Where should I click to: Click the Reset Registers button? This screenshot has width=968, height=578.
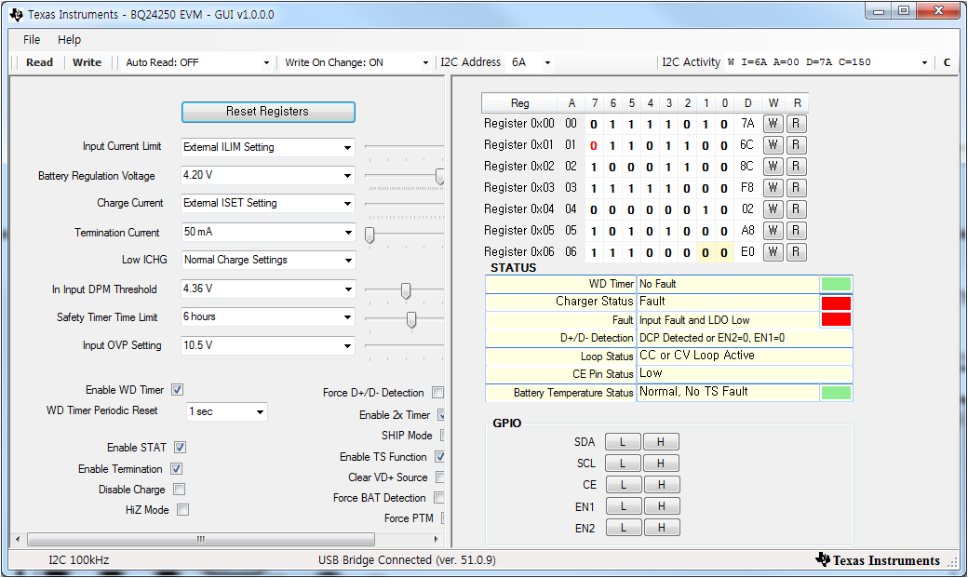268,112
